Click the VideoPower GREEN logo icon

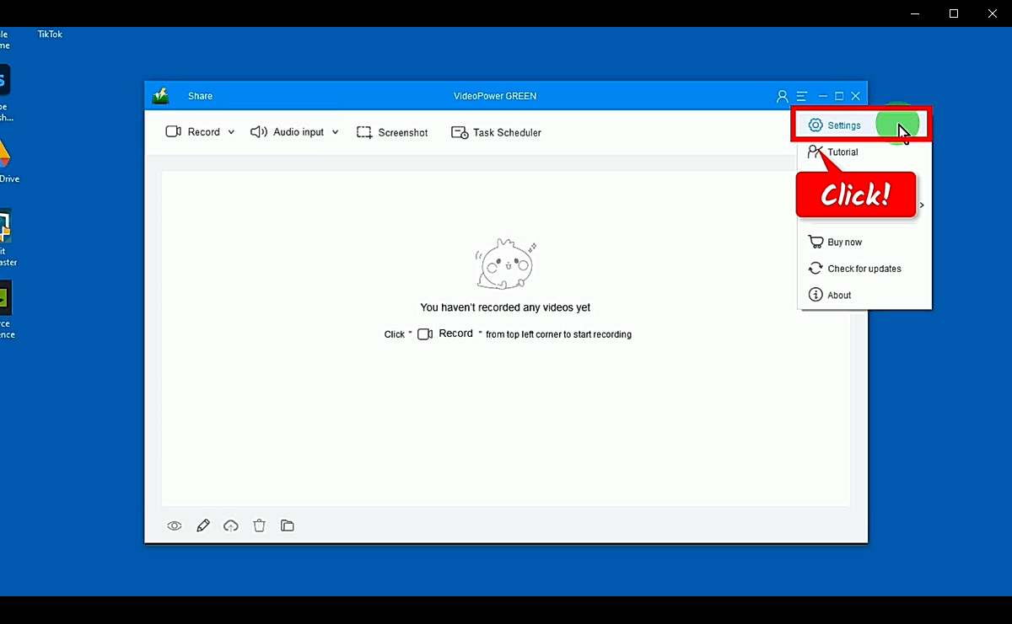159,95
